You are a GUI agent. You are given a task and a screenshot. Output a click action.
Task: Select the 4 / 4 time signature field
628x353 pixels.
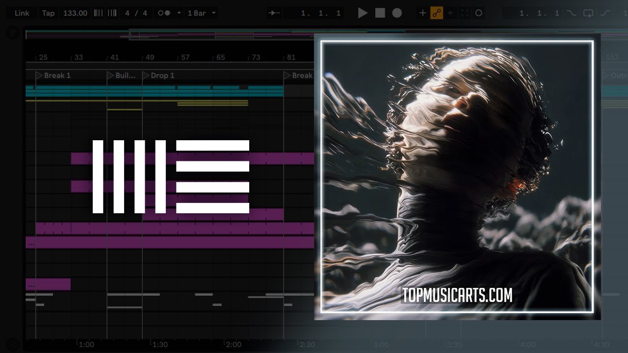[136, 13]
